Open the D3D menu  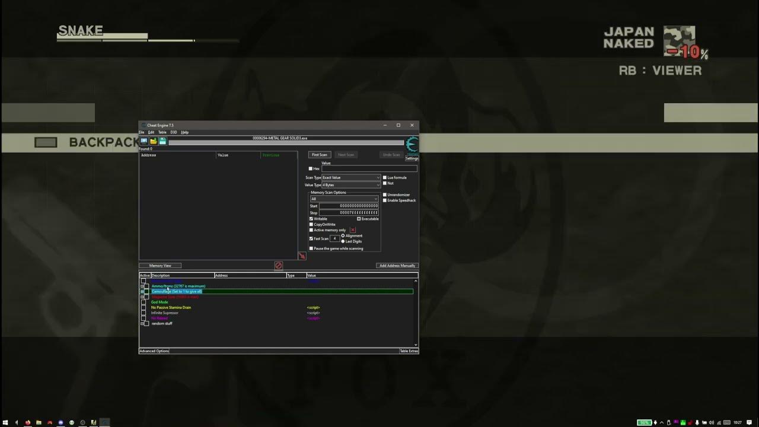tap(174, 132)
